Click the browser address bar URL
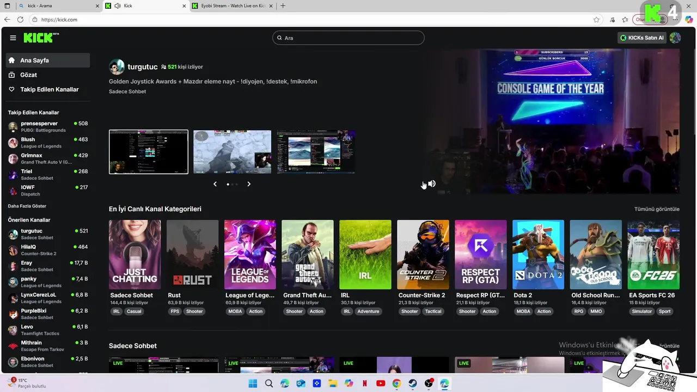This screenshot has height=392, width=697. coord(59,20)
